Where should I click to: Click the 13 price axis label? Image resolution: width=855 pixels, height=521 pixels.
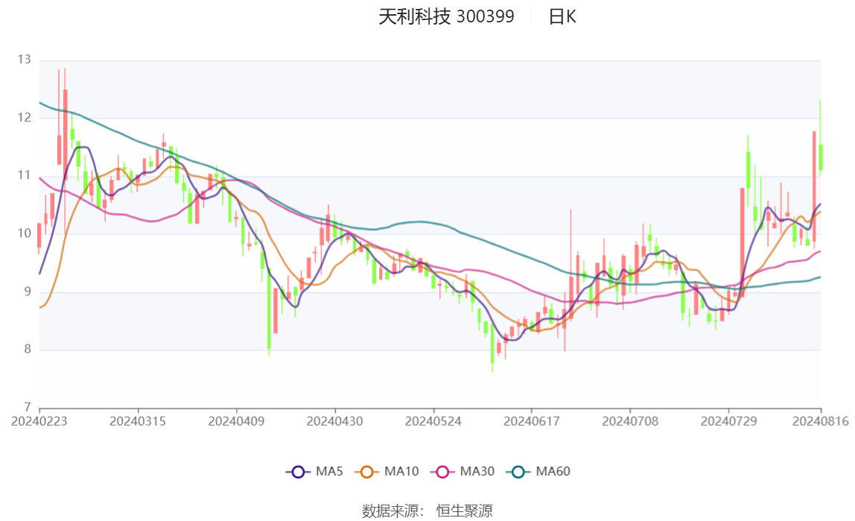(x=24, y=60)
